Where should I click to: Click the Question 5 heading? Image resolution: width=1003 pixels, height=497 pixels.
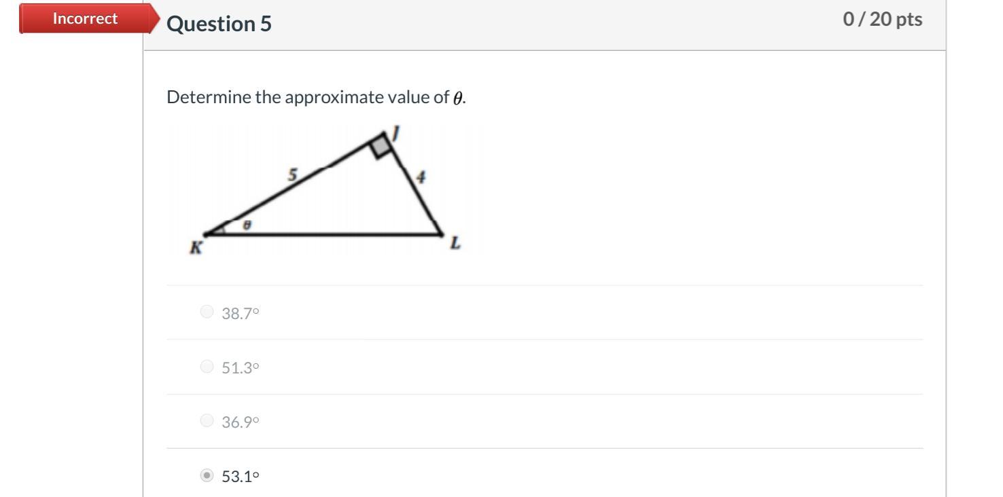219,24
